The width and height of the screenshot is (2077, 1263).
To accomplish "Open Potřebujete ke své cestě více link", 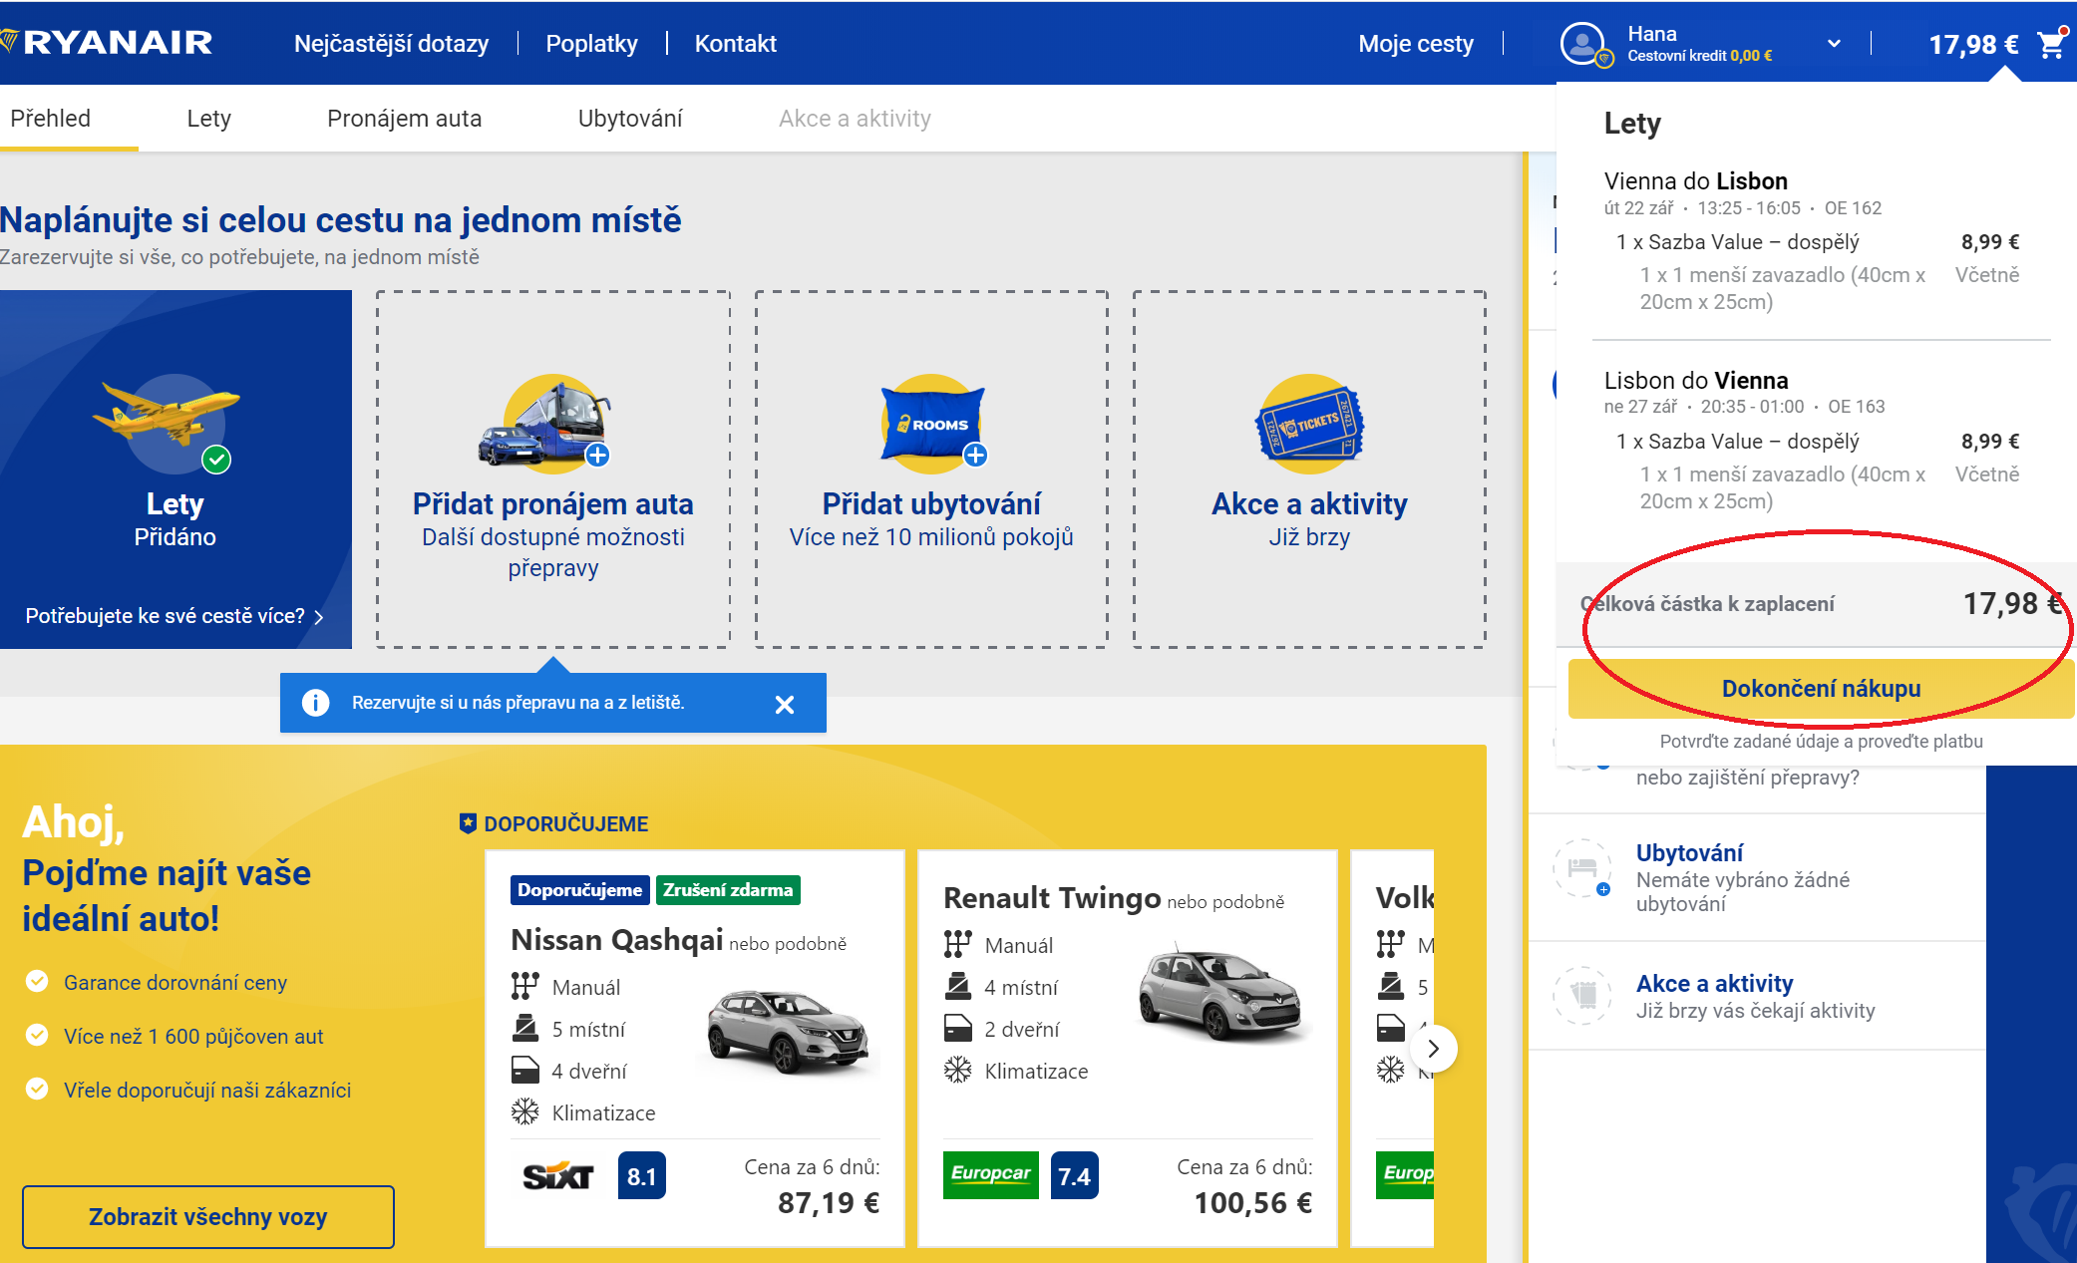I will tap(174, 616).
